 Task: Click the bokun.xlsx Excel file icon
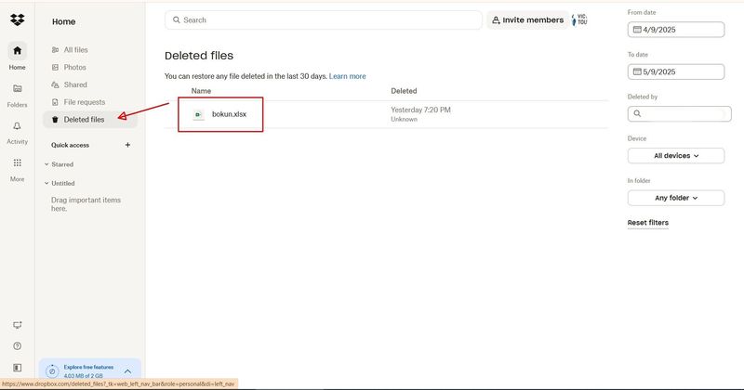coord(198,114)
